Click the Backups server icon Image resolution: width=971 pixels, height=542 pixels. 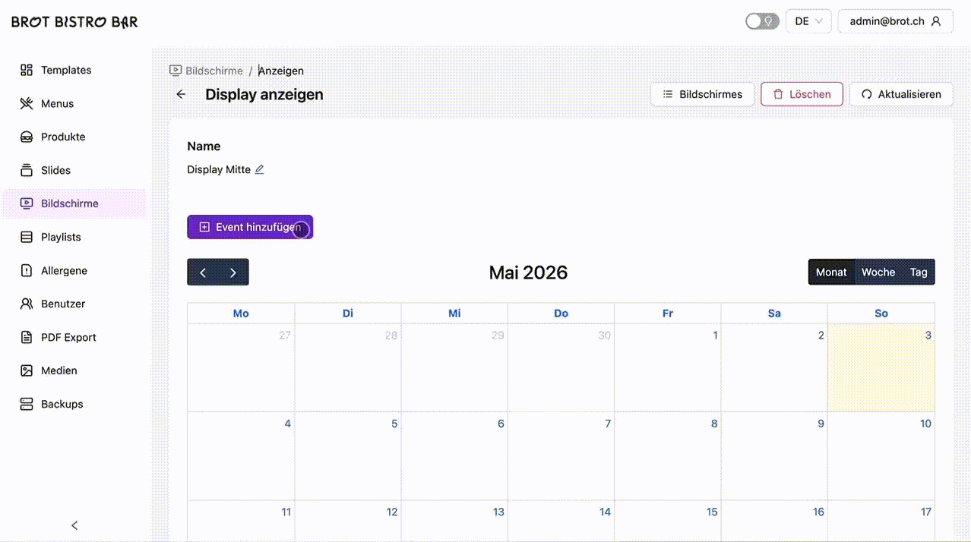click(27, 404)
